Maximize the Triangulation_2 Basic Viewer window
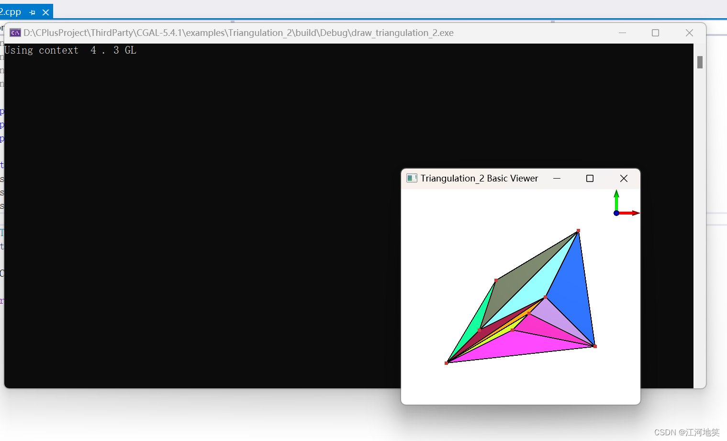Image resolution: width=727 pixels, height=441 pixels. 590,178
